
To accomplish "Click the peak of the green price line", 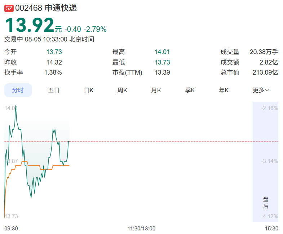I will coord(16,106).
